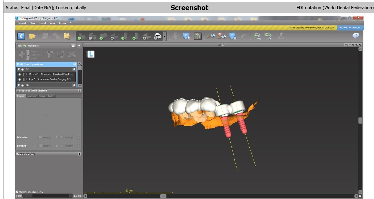
Task: Expand the Density statistics panel
Action: (x=79, y=154)
